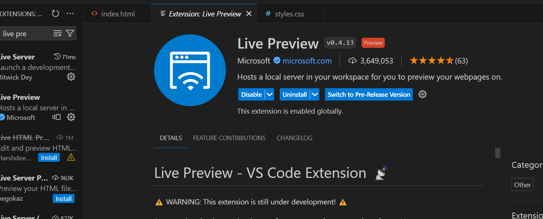The height and width of the screenshot is (219, 543).
Task: Select Live Server Preview list entry
Action: (38, 188)
